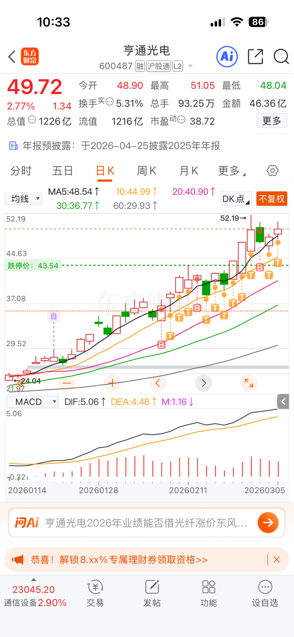
Task: Switch to the 周K tab
Action: 146,171
